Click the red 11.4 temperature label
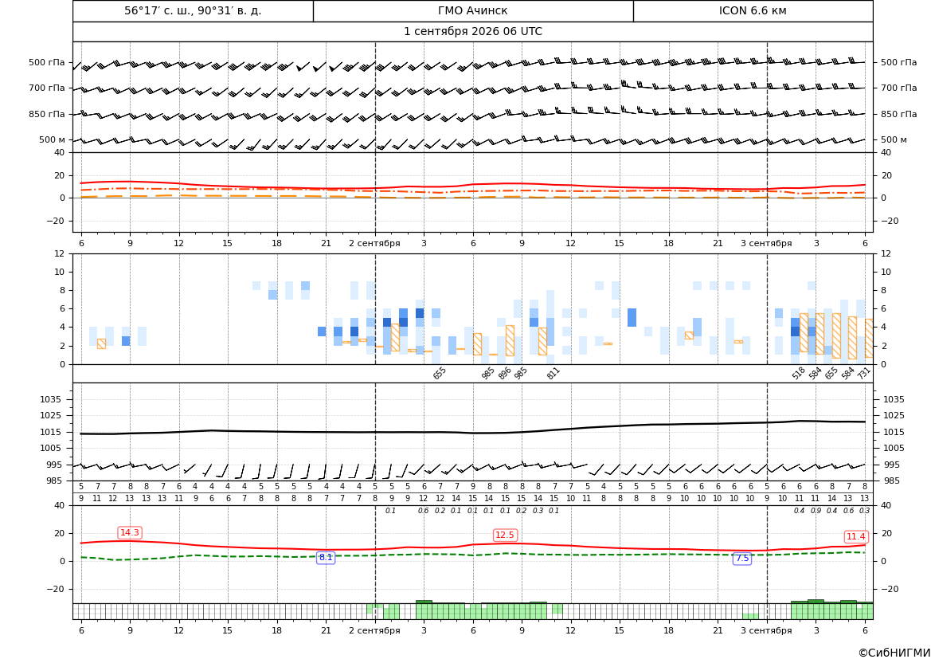Viewport: 931px width, 659px height. coord(855,536)
